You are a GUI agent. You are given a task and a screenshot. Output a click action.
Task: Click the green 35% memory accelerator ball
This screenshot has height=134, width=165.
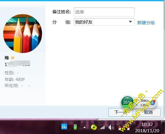tap(127, 102)
